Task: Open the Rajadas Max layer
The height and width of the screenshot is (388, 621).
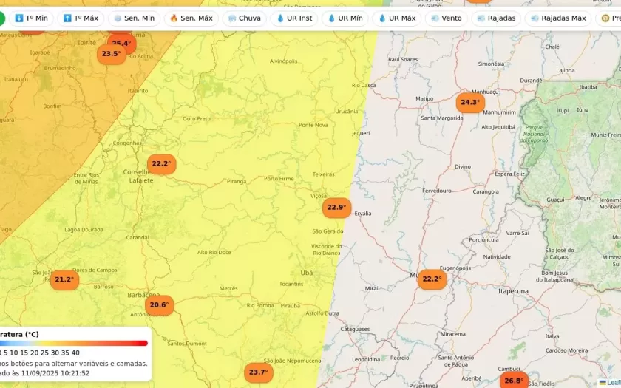Action: tap(556, 18)
